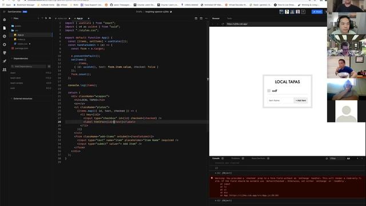This screenshot has height=206, width=366.
Task: Expand the first logged Object in console
Action: pyautogui.click(x=223, y=173)
